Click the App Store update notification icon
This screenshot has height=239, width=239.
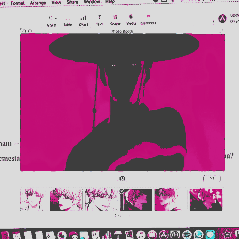pos(222,19)
